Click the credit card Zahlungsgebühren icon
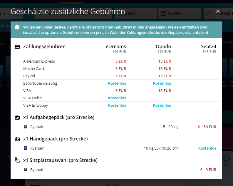 (17, 47)
